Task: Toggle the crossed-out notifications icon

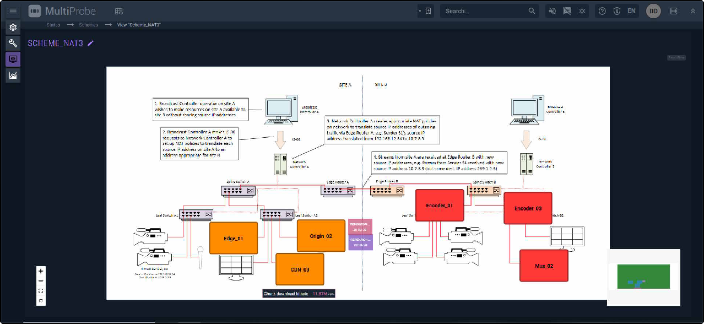Action: [567, 11]
